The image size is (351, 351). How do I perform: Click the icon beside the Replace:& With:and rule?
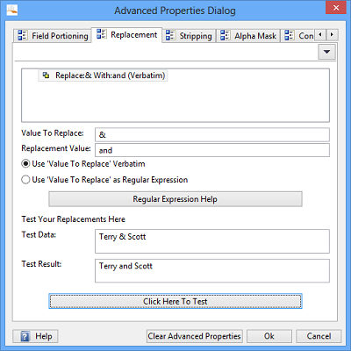46,75
